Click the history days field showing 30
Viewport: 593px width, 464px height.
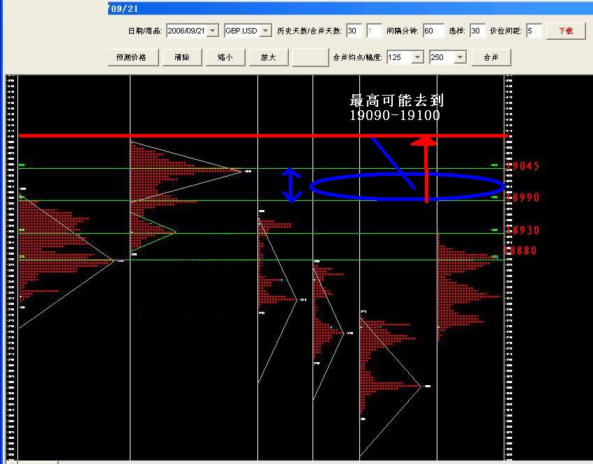(x=354, y=31)
